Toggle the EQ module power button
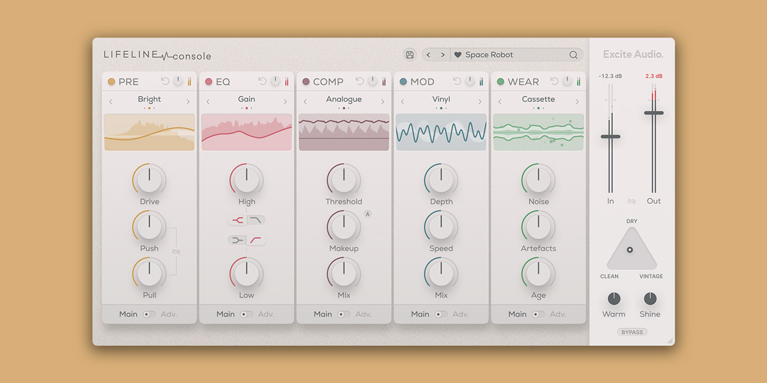 click(275, 81)
